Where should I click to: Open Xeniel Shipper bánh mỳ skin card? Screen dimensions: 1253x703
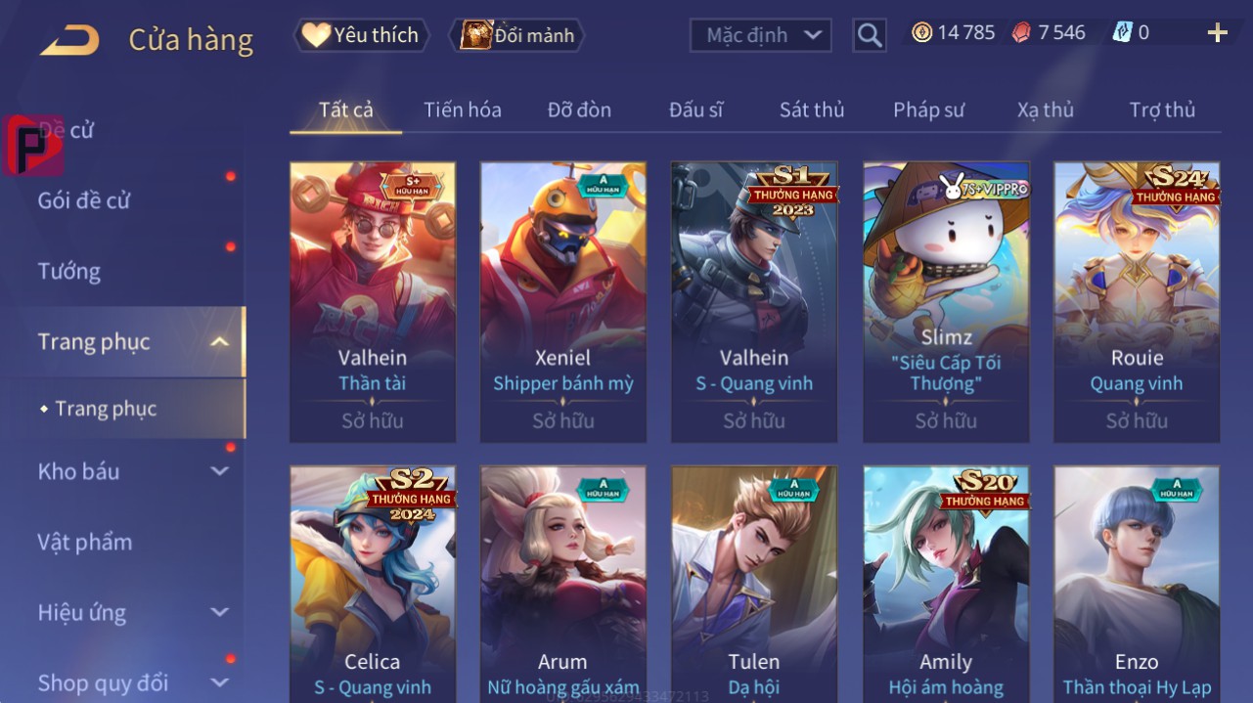click(563, 302)
